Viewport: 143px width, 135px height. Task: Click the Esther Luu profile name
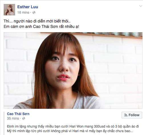(28, 7)
